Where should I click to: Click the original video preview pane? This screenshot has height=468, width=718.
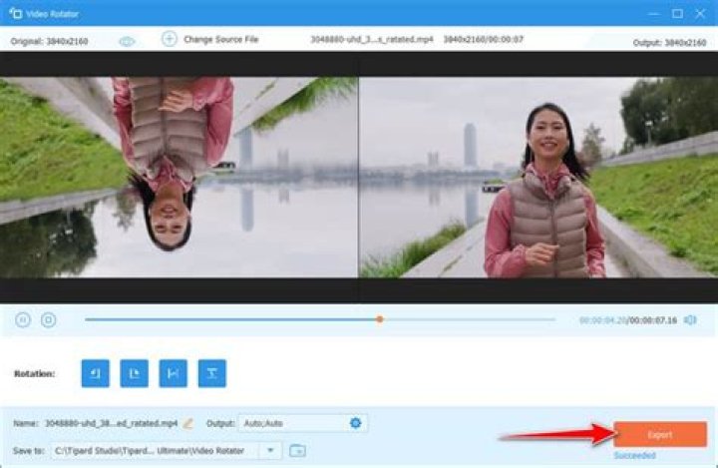click(x=179, y=177)
